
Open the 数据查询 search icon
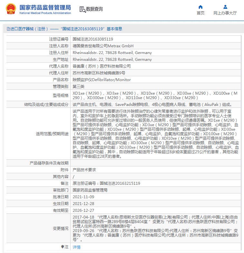[83, 9]
